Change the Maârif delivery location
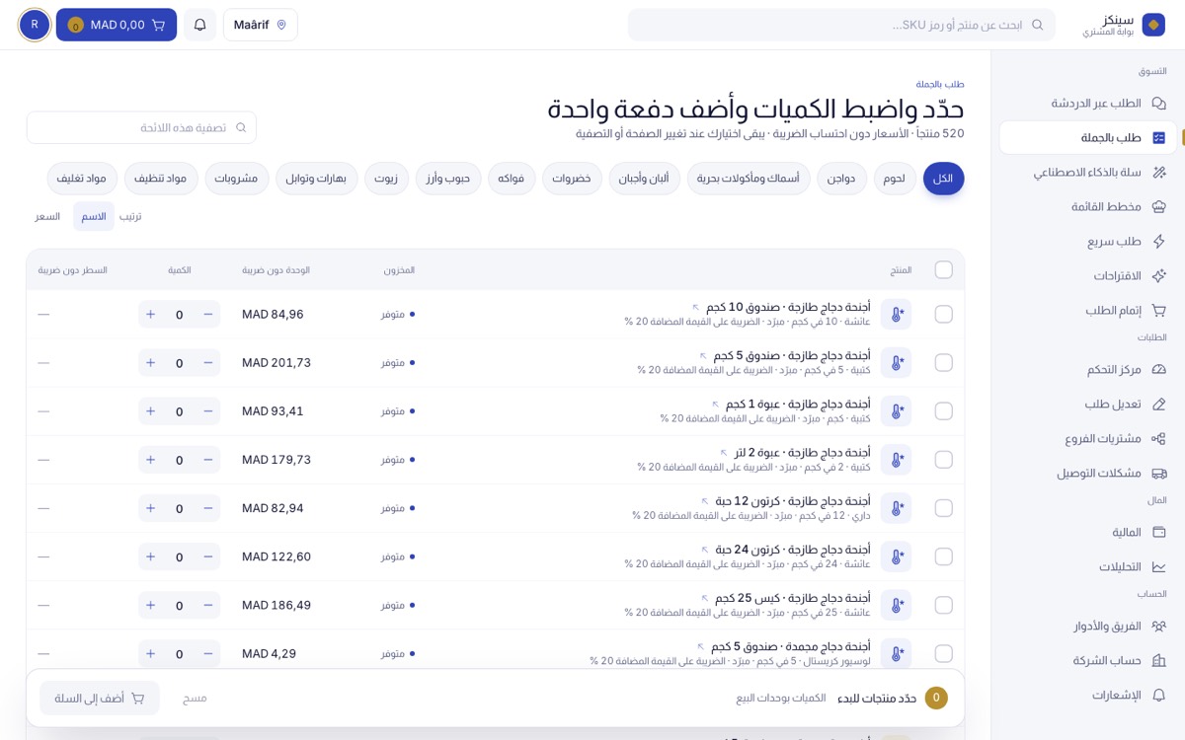Viewport: 1185px width, 740px height. click(x=261, y=25)
